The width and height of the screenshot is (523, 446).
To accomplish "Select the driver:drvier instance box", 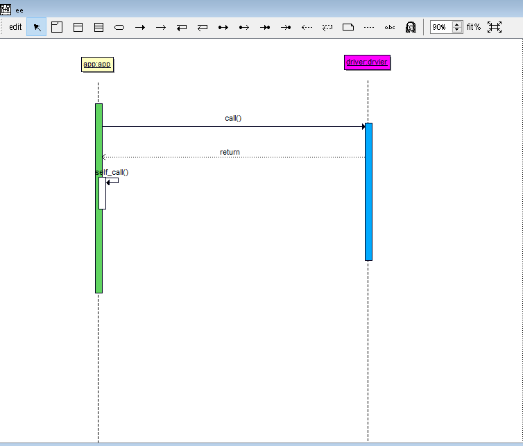I will pyautogui.click(x=367, y=62).
